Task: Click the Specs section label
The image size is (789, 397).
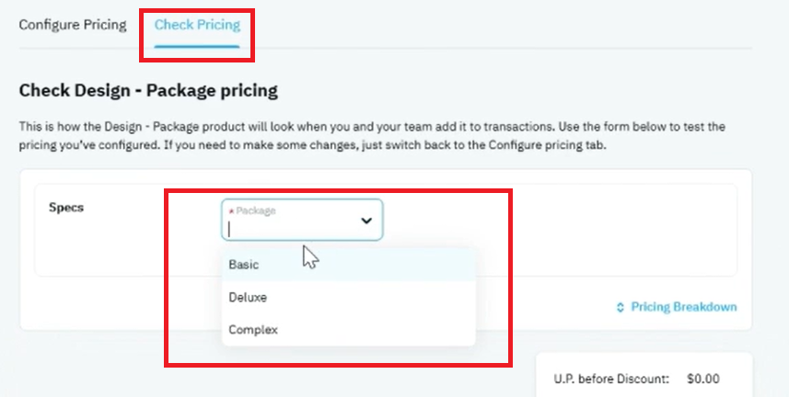Action: click(x=66, y=207)
